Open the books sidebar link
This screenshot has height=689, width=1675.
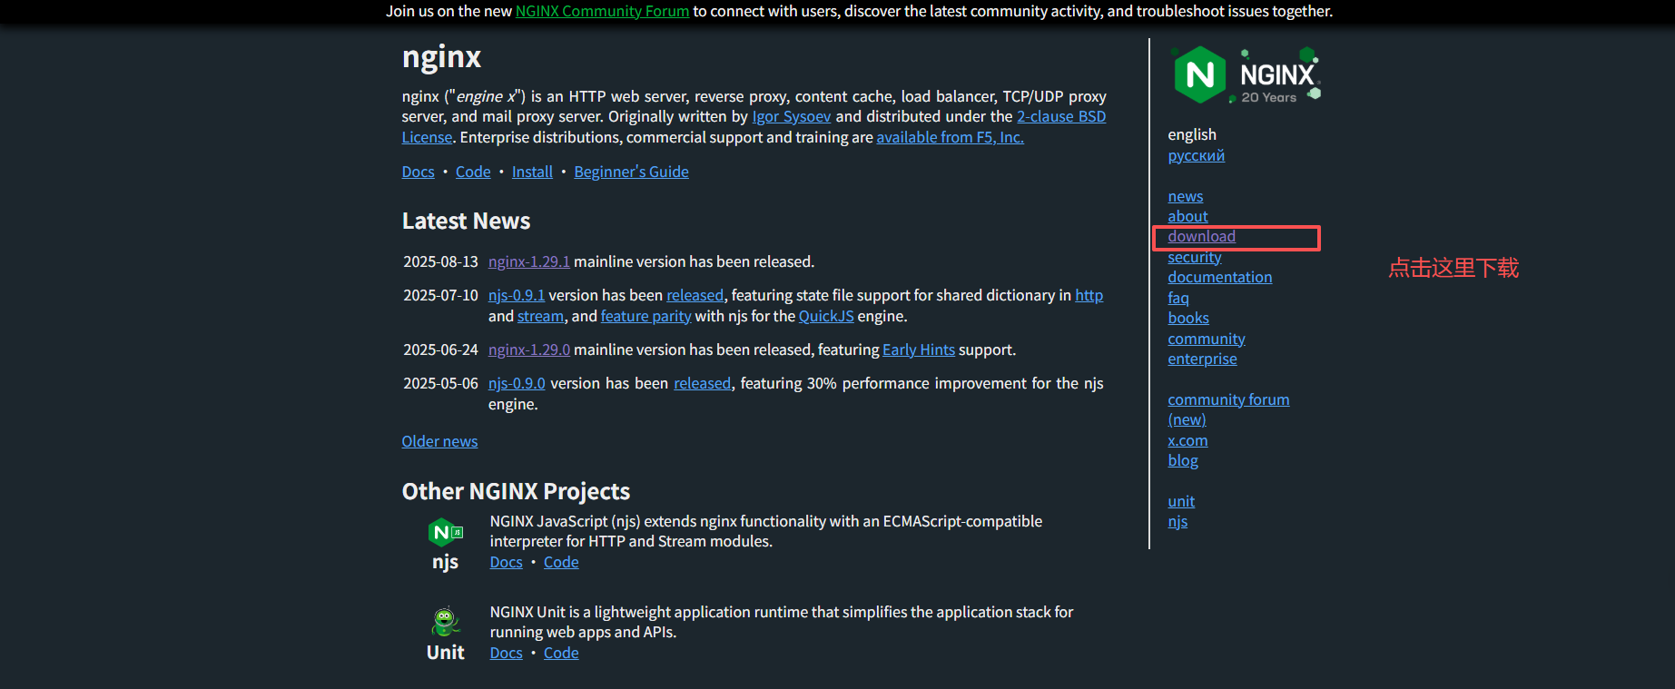pyautogui.click(x=1188, y=318)
